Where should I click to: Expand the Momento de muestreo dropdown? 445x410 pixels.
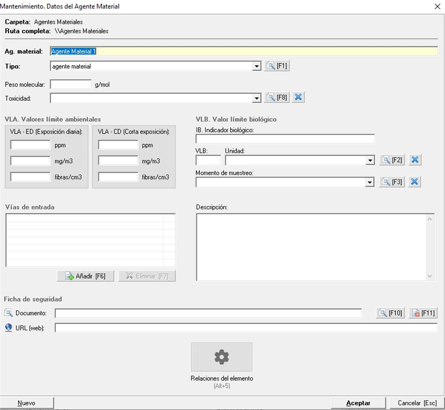coord(370,183)
